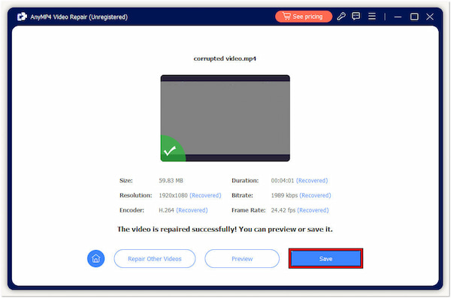This screenshot has height=298, width=451.
Task: Click the Recovered label beside Bitrate
Action: coord(315,195)
